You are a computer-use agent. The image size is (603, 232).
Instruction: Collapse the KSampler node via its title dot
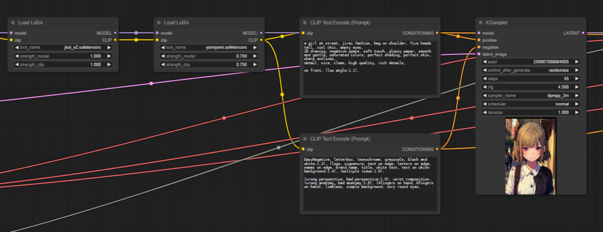point(481,23)
